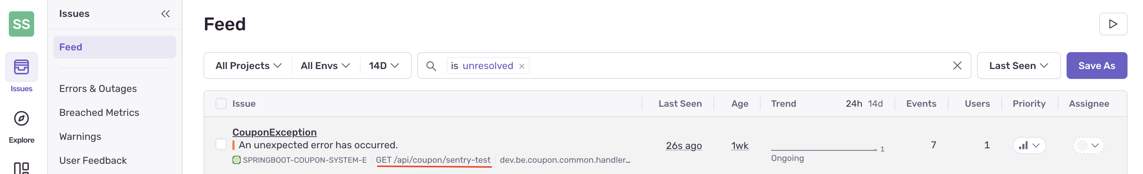Open the All Envs environment filter
1143x174 pixels.
(325, 66)
